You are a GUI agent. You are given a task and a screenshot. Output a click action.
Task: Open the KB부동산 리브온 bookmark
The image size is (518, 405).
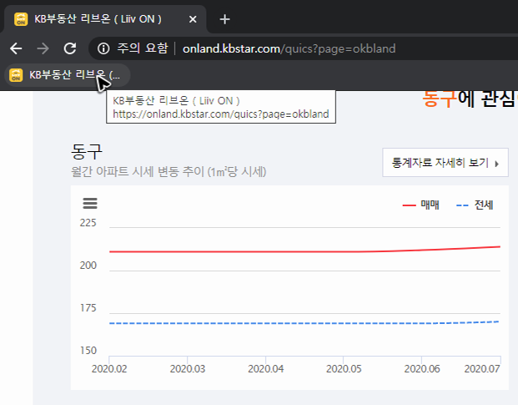tap(68, 75)
